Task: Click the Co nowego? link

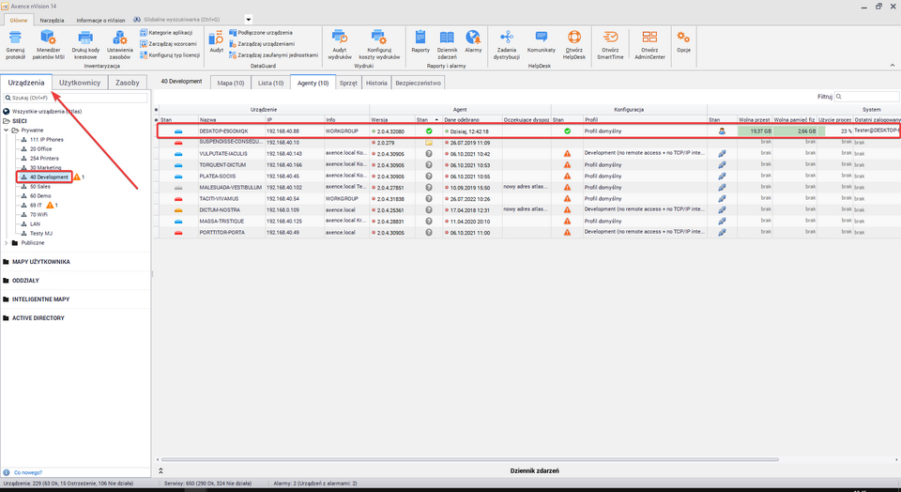Action: tap(27, 472)
